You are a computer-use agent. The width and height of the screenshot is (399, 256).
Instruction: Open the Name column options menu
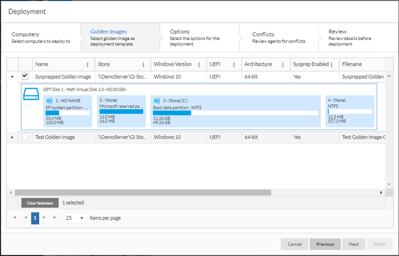pos(88,64)
